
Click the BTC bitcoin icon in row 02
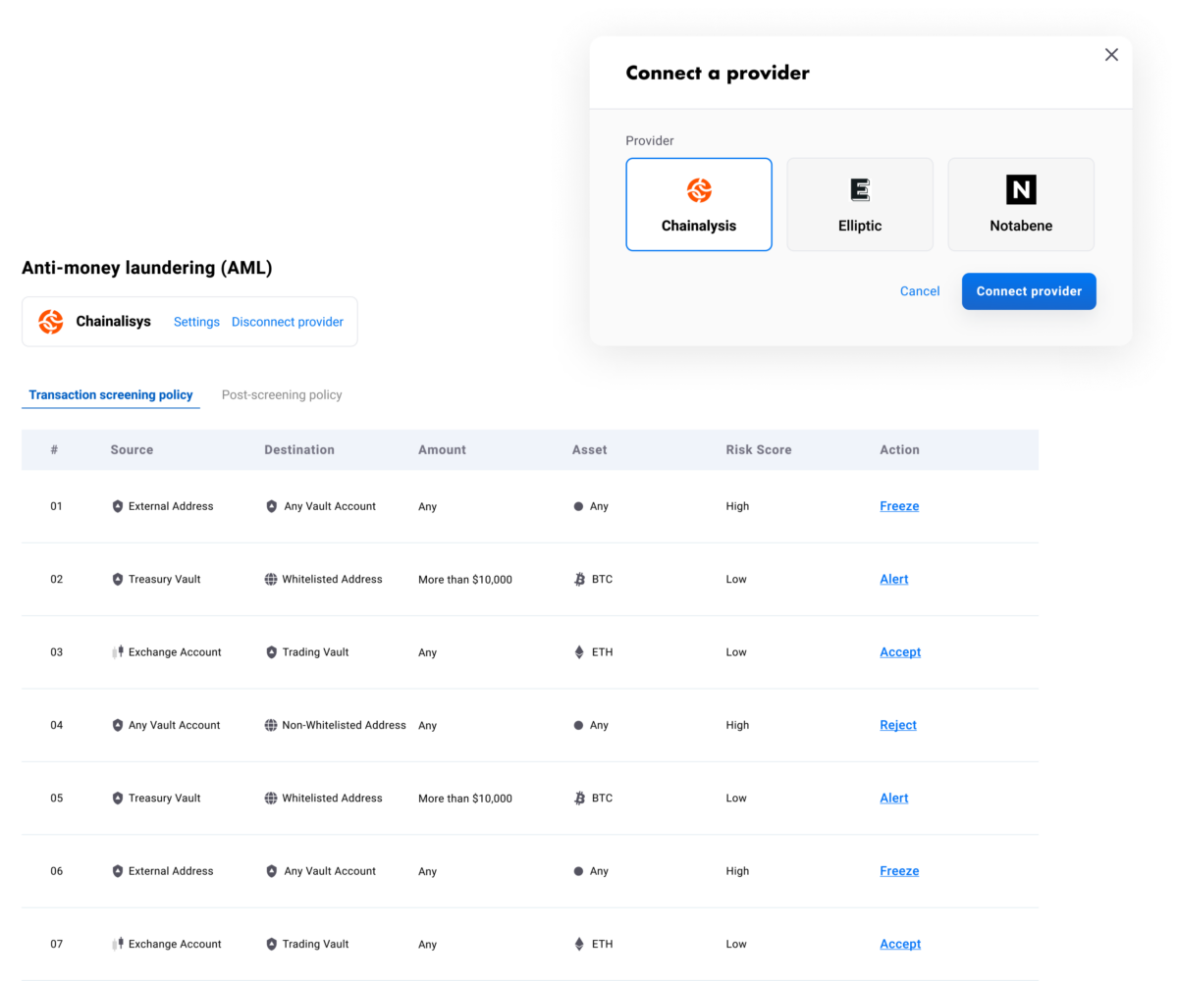tap(579, 579)
